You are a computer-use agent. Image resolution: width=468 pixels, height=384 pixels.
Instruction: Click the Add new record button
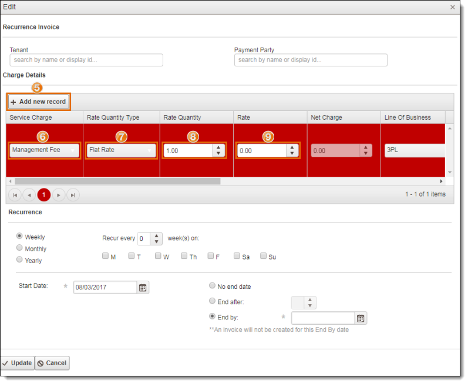39,102
